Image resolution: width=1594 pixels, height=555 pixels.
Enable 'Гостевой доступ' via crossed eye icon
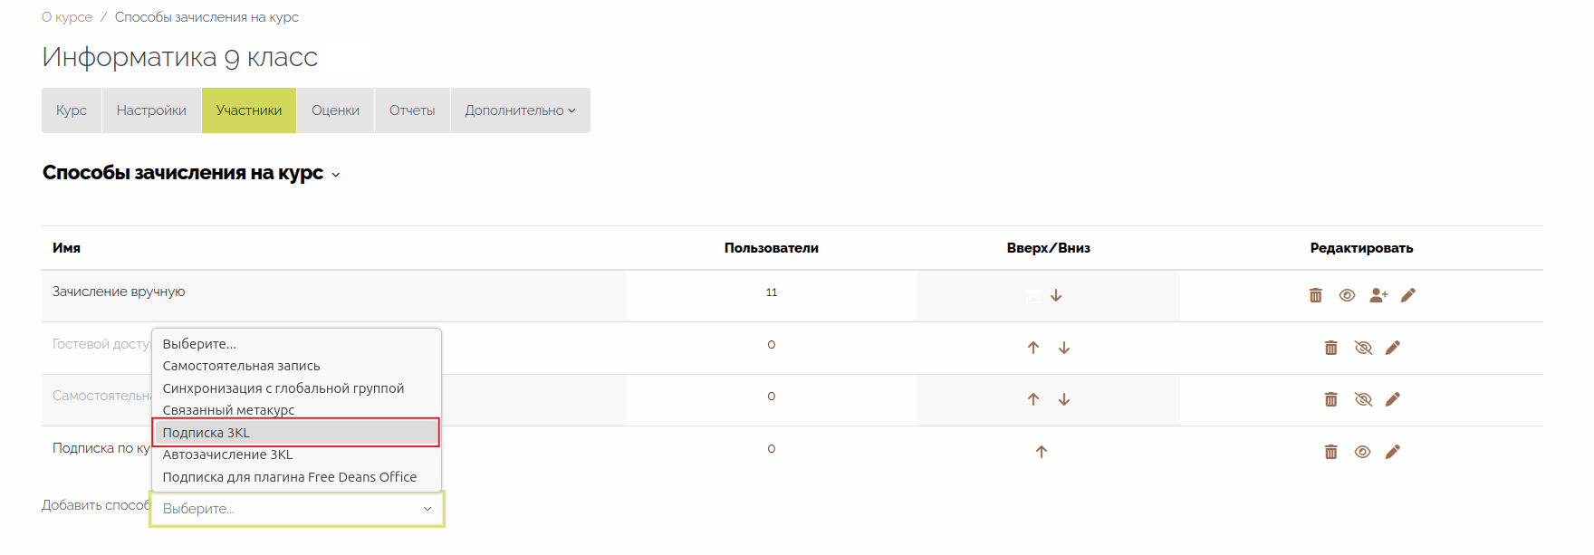[x=1362, y=348]
